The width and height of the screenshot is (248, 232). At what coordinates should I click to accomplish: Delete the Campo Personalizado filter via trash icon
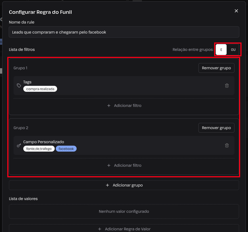coord(227,145)
